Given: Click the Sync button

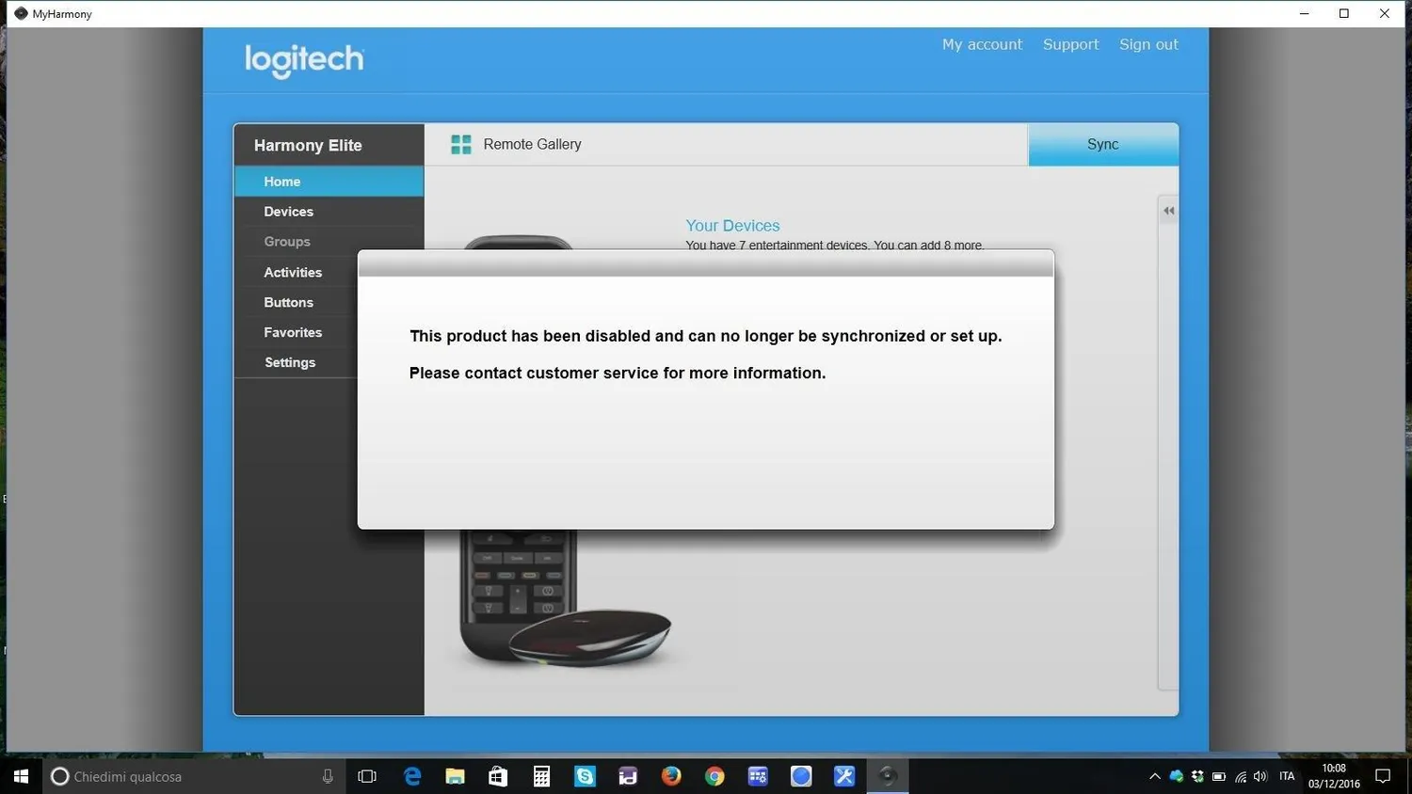Looking at the screenshot, I should tap(1103, 144).
